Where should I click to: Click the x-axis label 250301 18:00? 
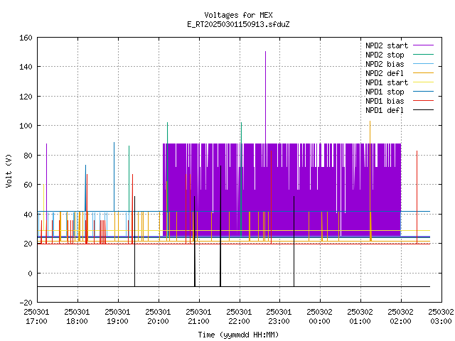point(77,317)
